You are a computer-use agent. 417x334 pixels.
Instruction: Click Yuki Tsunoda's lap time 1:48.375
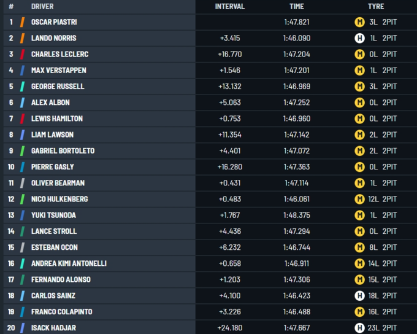coord(297,215)
